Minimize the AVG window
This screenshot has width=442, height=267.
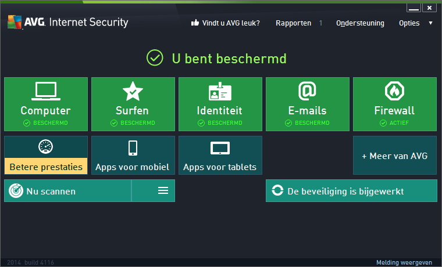coord(413,8)
